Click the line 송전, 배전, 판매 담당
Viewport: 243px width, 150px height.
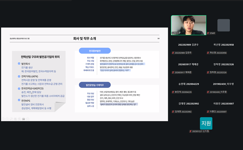(31, 92)
